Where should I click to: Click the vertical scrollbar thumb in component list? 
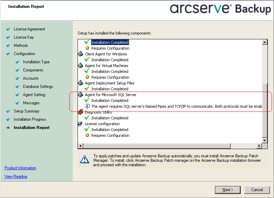point(265,110)
